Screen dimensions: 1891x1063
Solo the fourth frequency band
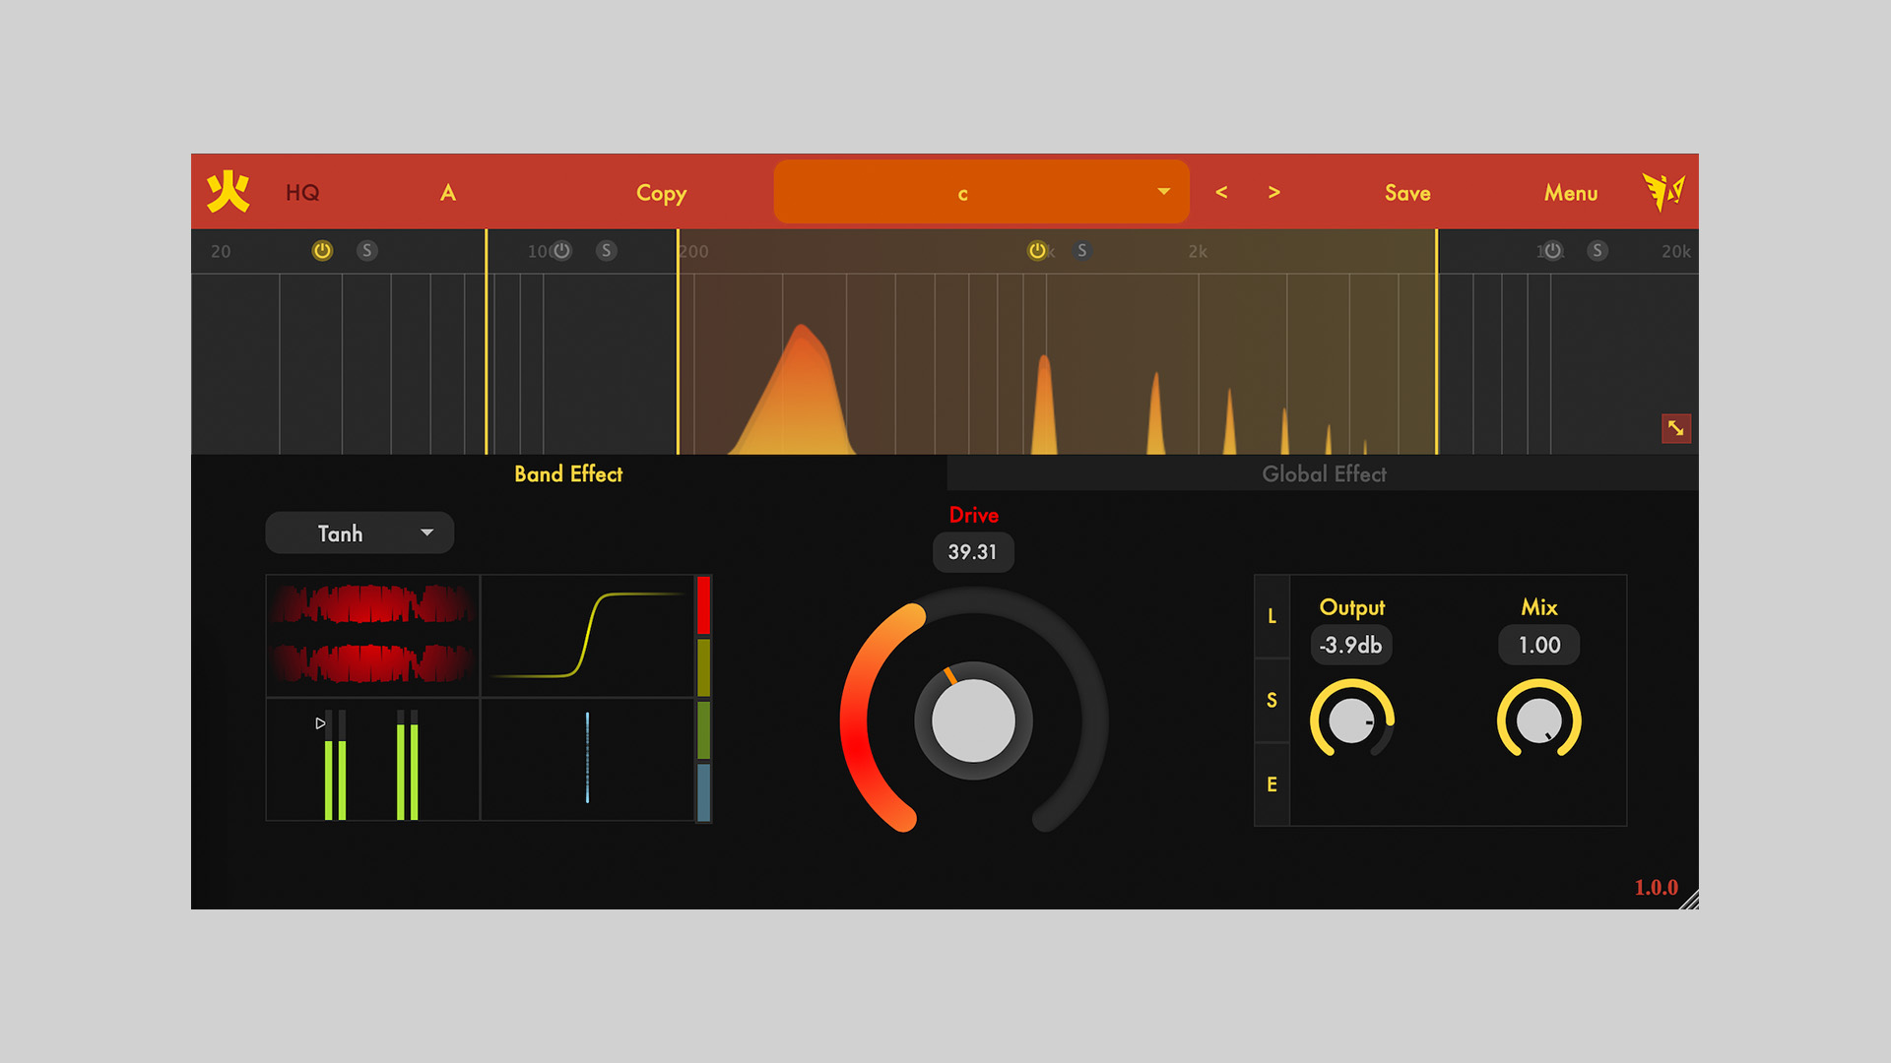[x=1598, y=251]
